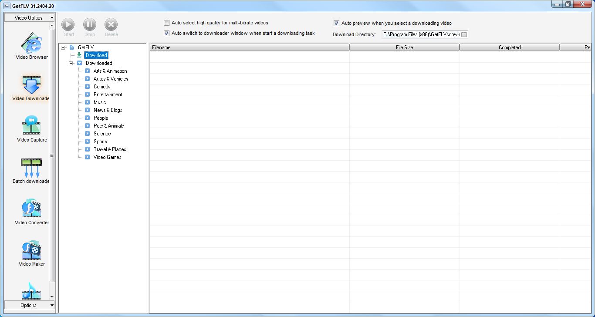Select the Arts & Animation category
This screenshot has width=595, height=317.
pos(110,71)
